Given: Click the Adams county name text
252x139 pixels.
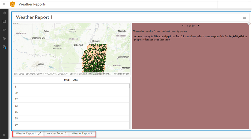Looking at the screenshot, I should point(138,36).
